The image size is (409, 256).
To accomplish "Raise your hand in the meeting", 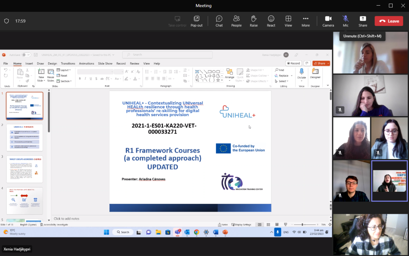I will coord(254,21).
